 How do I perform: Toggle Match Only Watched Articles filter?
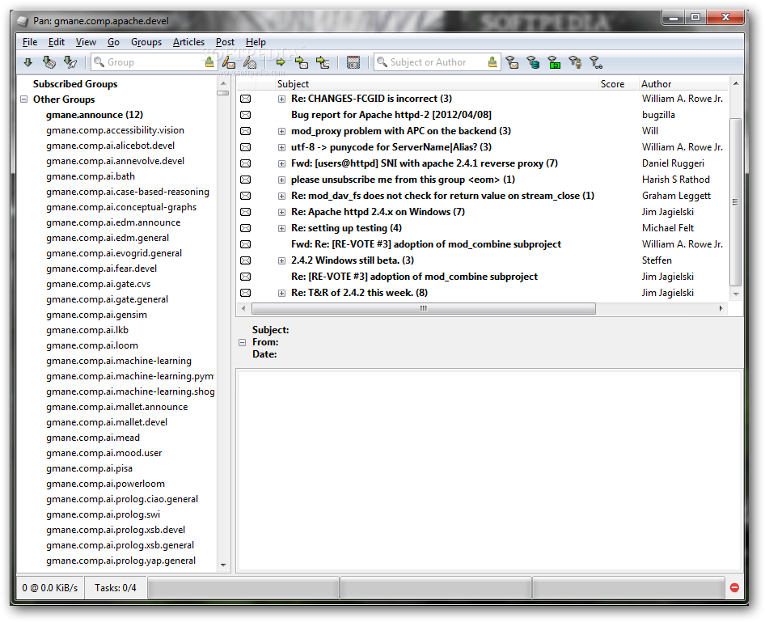pyautogui.click(x=596, y=62)
